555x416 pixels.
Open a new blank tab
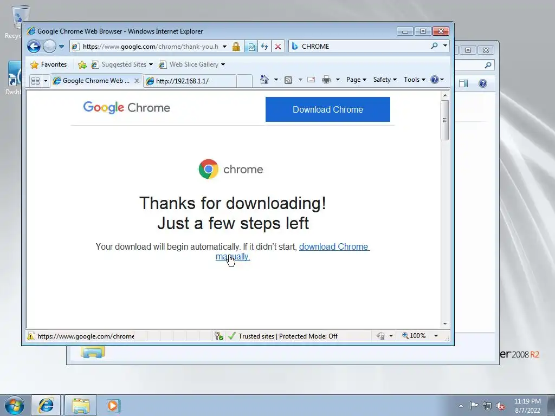pos(244,81)
